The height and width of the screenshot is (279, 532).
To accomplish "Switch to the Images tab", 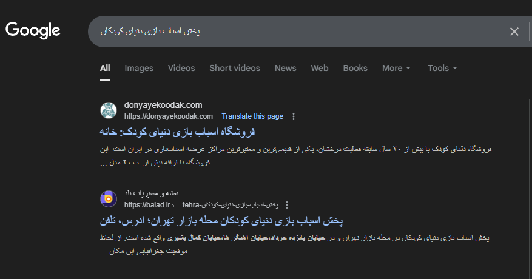I will pos(139,68).
